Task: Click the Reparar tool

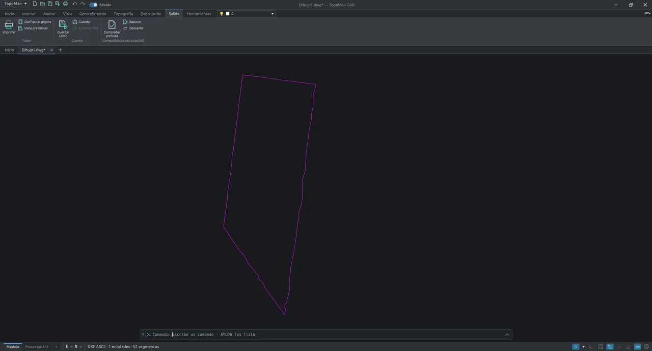Action: click(x=132, y=22)
